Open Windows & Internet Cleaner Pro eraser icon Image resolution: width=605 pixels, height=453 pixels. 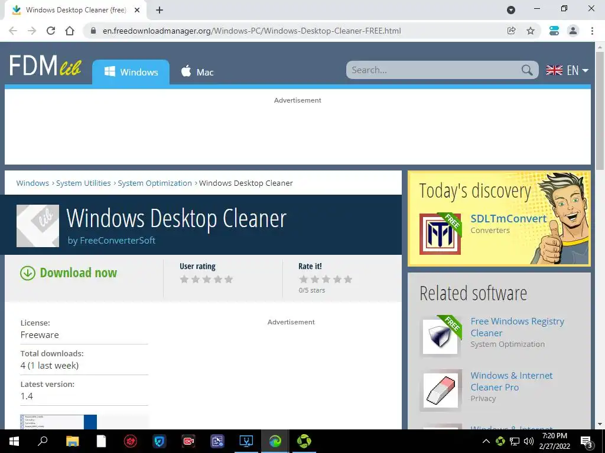point(441,390)
